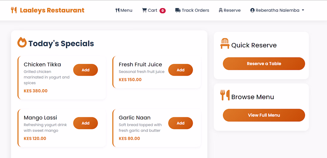Click the red cart count badge

point(163,11)
